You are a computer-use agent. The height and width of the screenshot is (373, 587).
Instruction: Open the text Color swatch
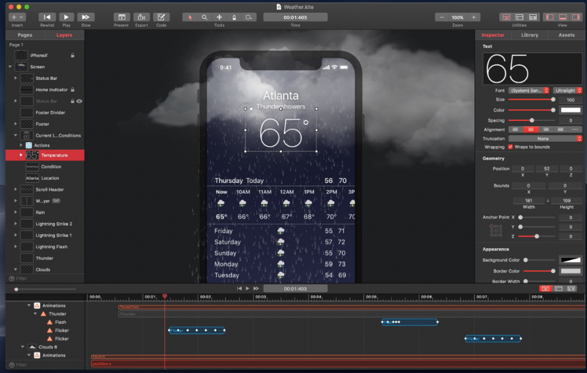[x=570, y=110]
